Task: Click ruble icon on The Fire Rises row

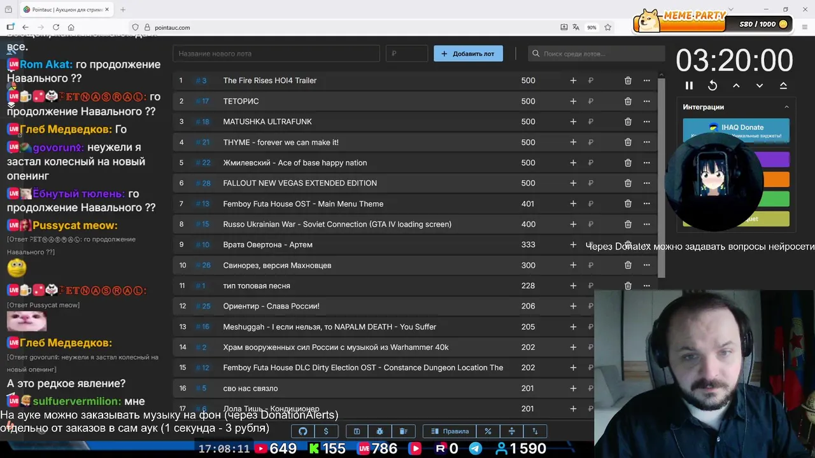Action: click(x=591, y=81)
